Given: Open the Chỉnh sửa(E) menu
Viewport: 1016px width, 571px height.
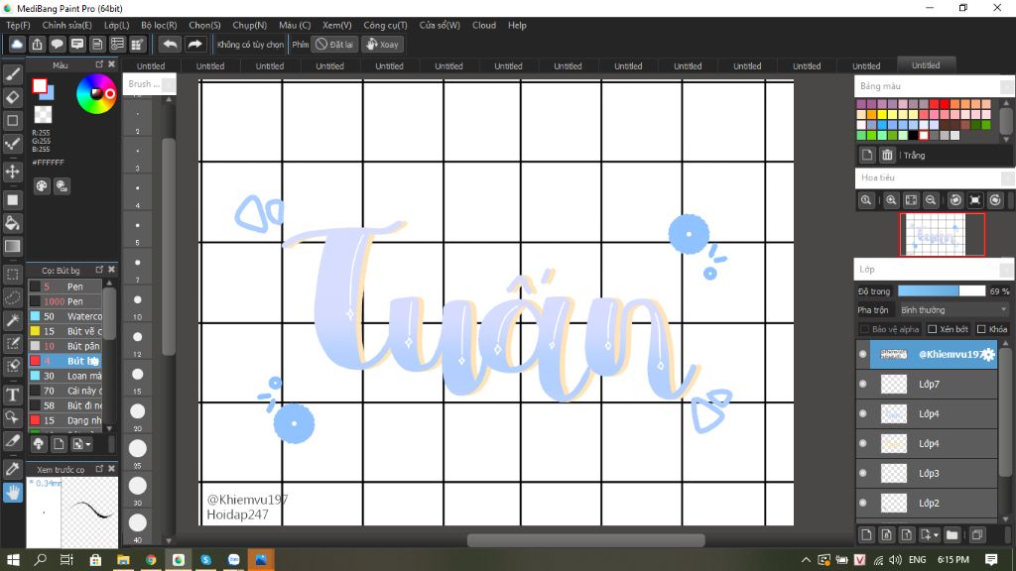Looking at the screenshot, I should point(66,25).
